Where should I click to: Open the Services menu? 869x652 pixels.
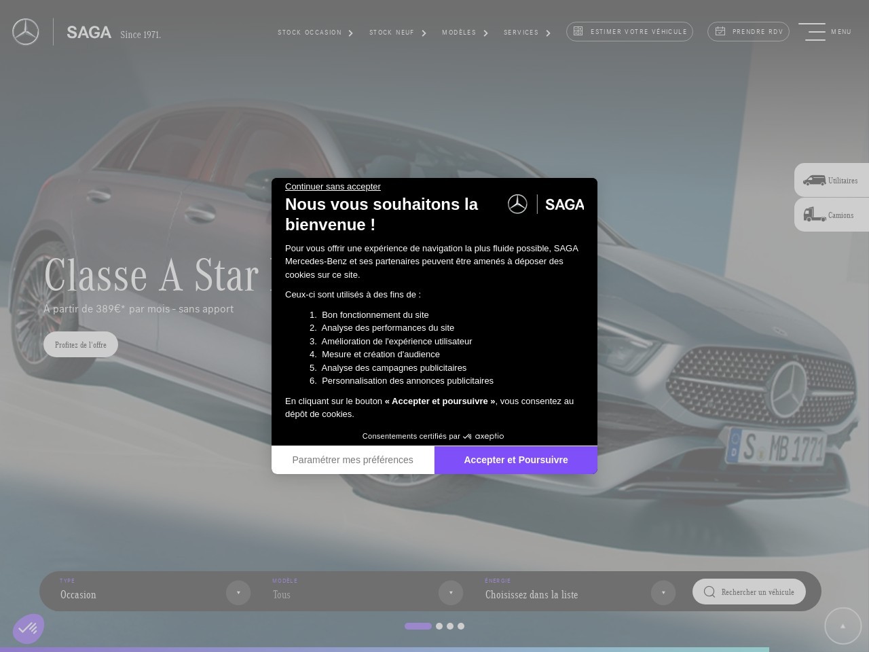(x=521, y=33)
